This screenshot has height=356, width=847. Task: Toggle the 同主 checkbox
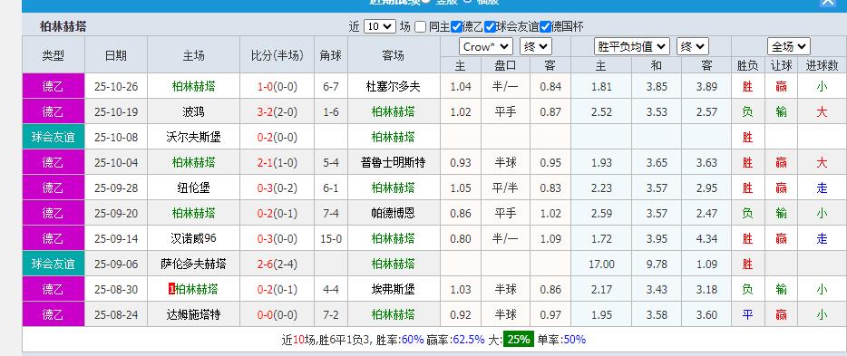click(420, 26)
